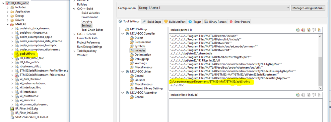Collapse the C/C++ Build properties node
Screen dimensions: 331x122
click(x=74, y=9)
